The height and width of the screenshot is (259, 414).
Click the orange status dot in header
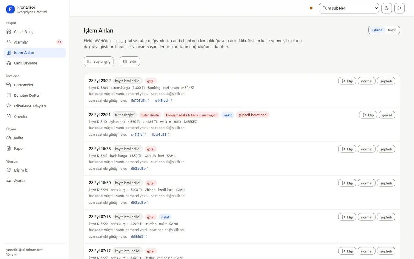[311, 8]
